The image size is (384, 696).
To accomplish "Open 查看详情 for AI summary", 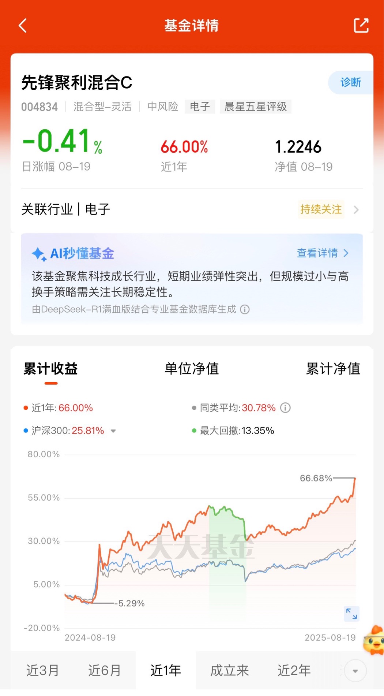I will click(322, 253).
